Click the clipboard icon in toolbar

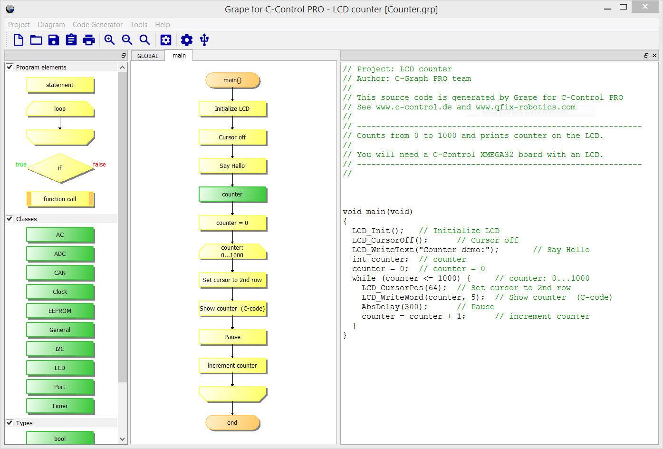tap(71, 40)
